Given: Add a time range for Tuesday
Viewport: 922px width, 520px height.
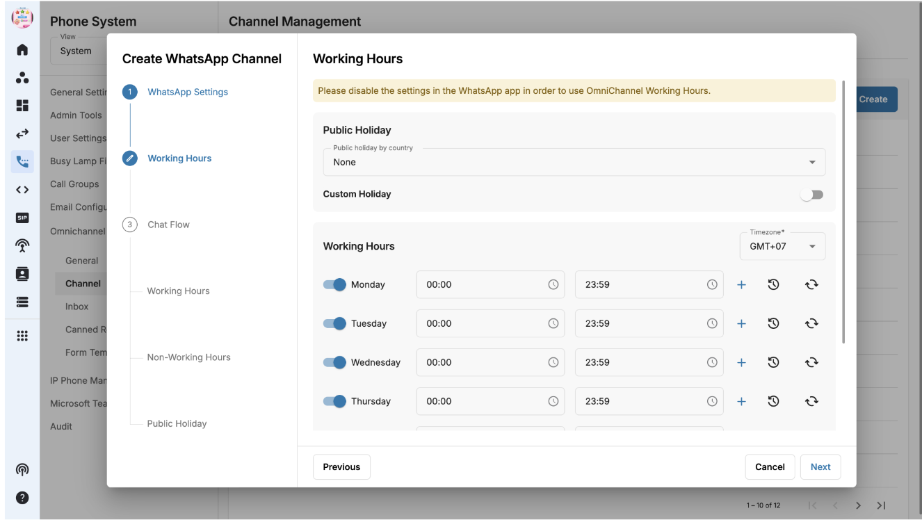Looking at the screenshot, I should click(741, 324).
